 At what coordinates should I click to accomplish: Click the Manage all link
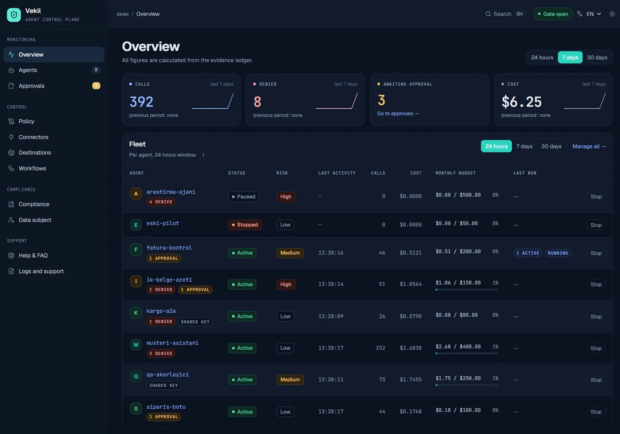coord(589,146)
